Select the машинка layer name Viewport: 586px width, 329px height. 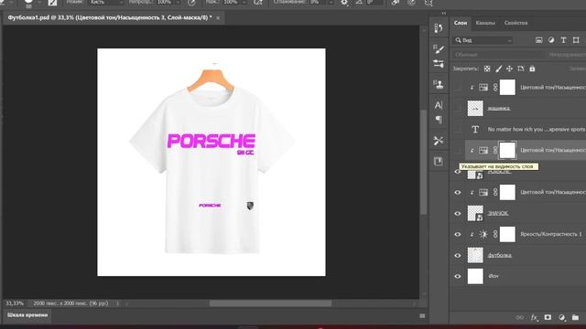point(499,108)
